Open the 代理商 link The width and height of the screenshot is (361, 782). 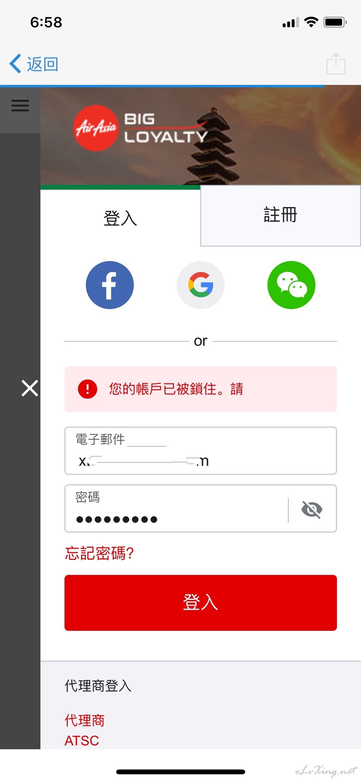pos(85,720)
